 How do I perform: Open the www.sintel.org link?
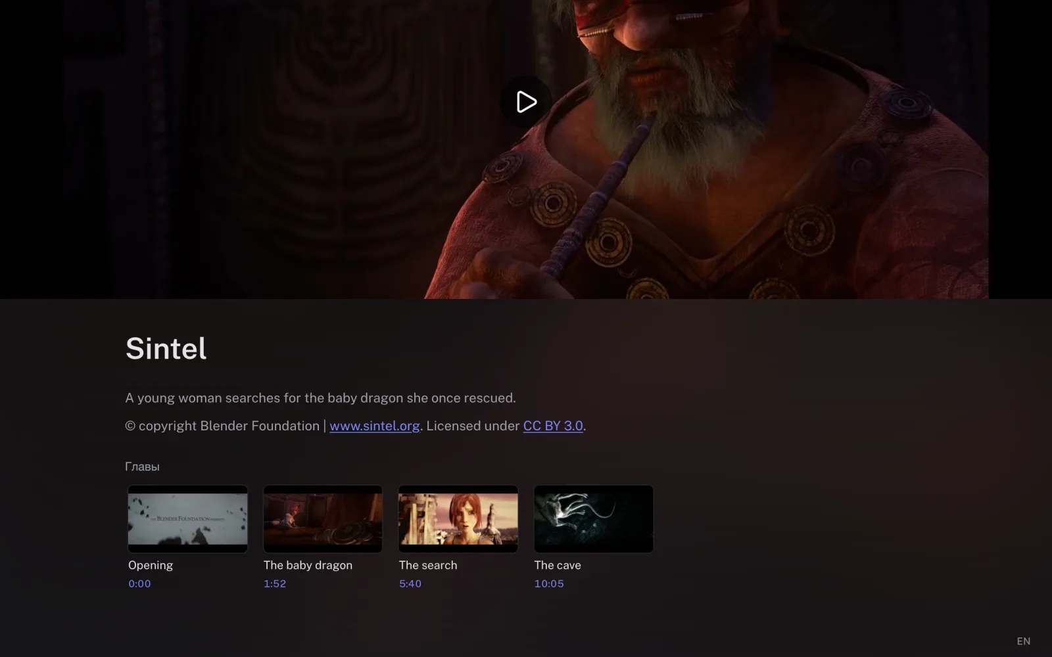tap(375, 426)
